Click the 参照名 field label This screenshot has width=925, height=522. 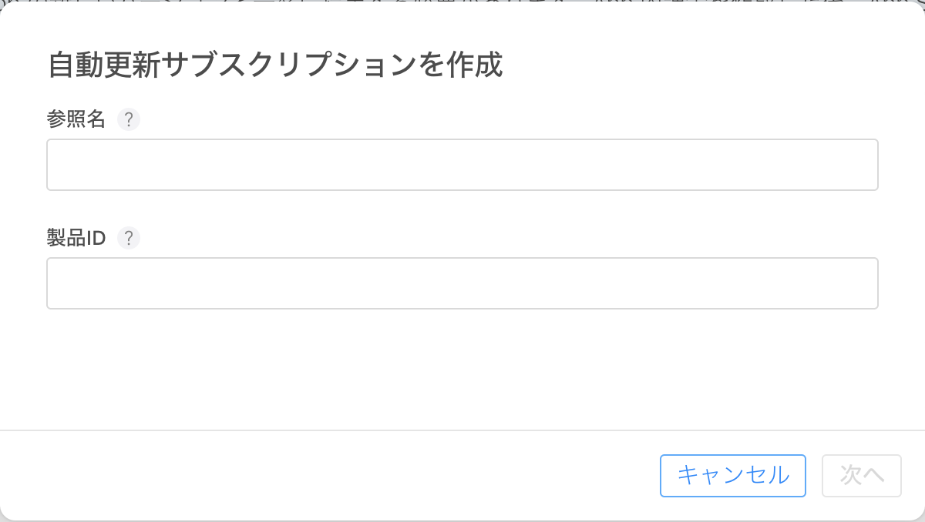click(76, 119)
